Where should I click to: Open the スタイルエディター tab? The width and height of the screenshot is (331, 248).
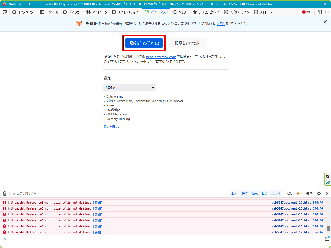click(x=126, y=12)
